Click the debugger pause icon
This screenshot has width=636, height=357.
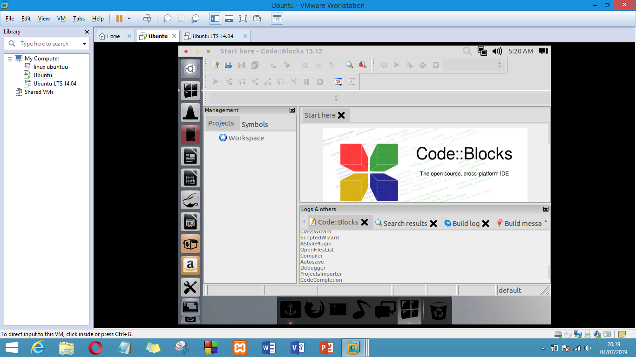click(307, 82)
